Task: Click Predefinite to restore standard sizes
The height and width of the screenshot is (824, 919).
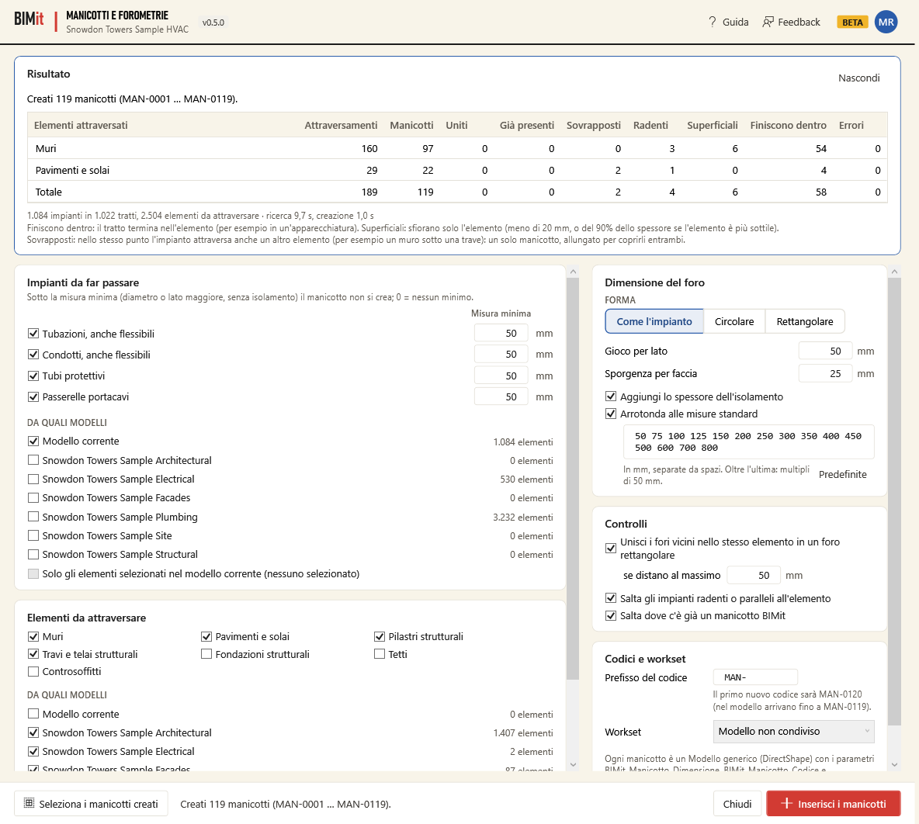Action: click(842, 475)
